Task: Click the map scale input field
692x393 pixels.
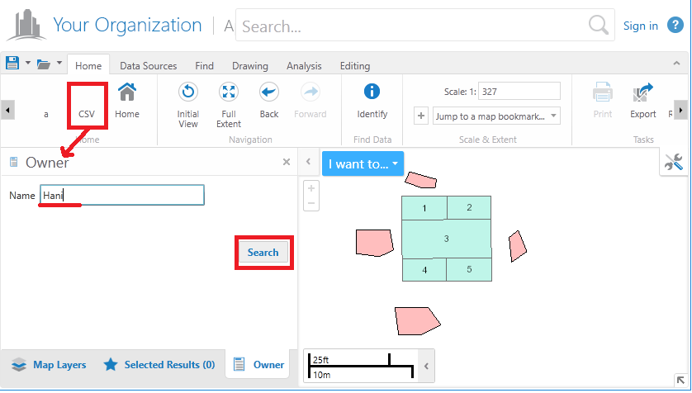Action: click(x=519, y=92)
